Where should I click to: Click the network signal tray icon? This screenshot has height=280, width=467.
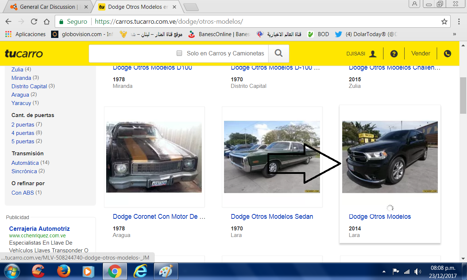(407, 272)
